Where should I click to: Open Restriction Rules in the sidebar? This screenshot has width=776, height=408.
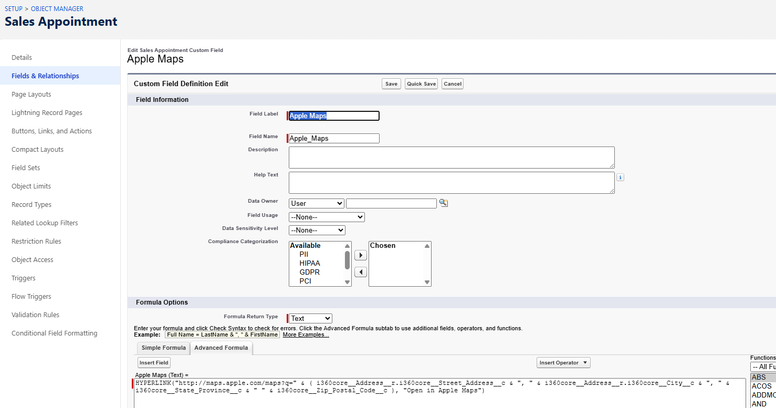click(x=36, y=241)
